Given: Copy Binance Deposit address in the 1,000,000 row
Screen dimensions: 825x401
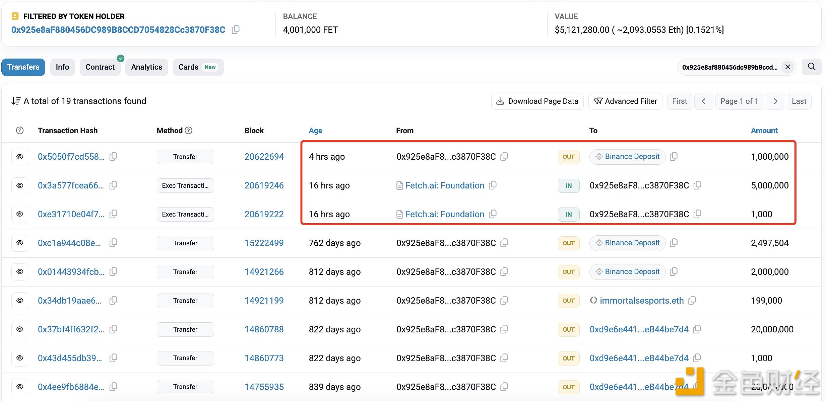Looking at the screenshot, I should click(674, 156).
